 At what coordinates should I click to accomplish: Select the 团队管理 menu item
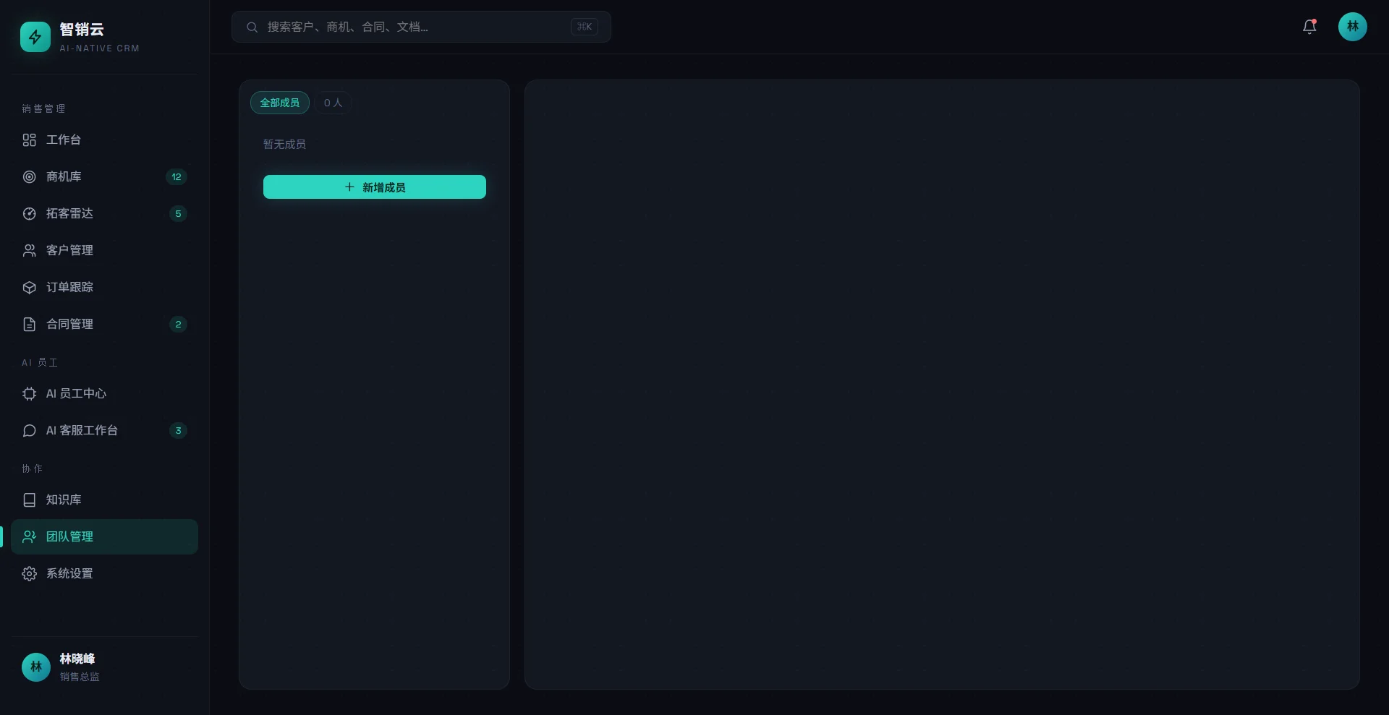click(x=104, y=536)
